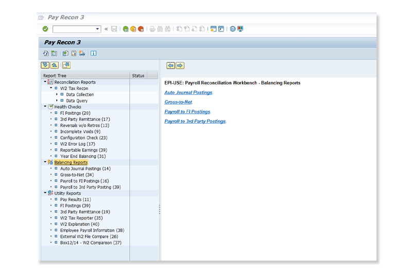Screen dimensions: 412x275
Task: Jump to Last Page with the toolbar icon
Action: [202, 29]
